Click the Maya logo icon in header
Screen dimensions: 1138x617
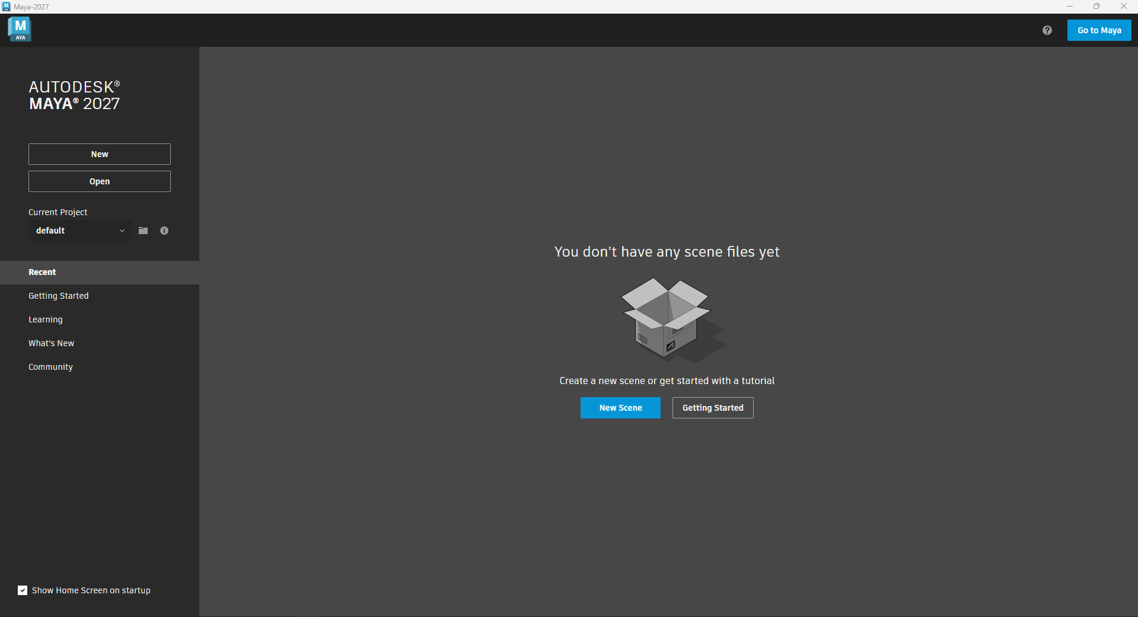(x=20, y=29)
